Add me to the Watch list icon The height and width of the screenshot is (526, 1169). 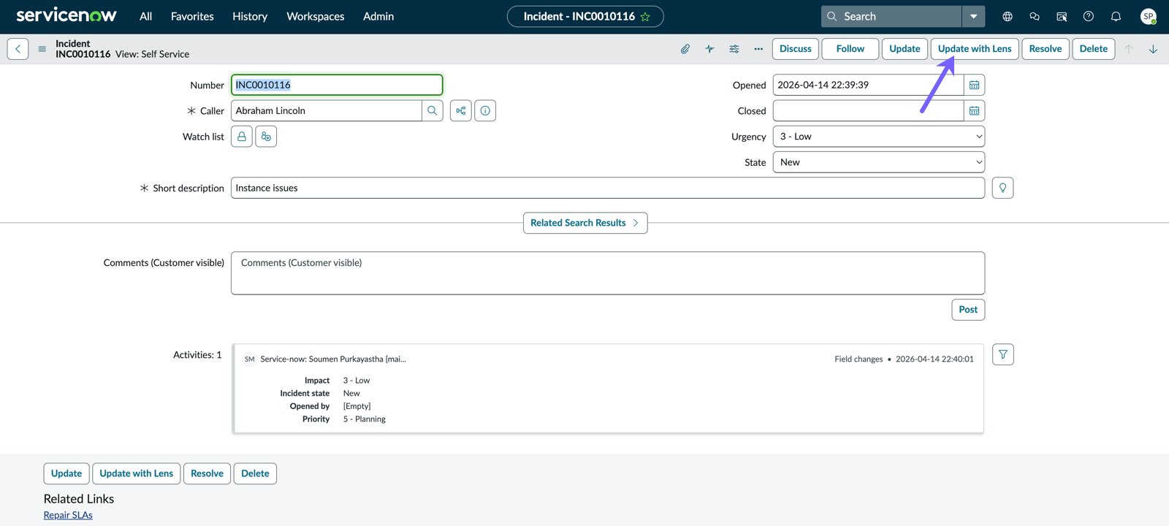tap(266, 137)
